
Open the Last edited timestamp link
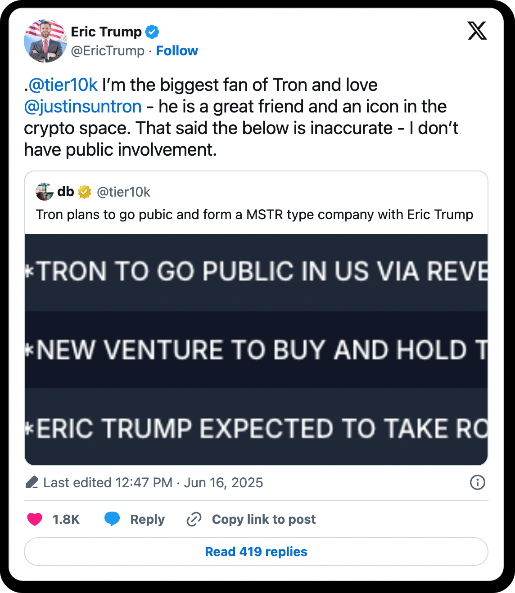(153, 483)
